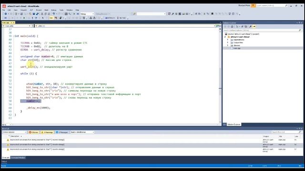Click the Copy toolbar icon
Screen dimensions: 305x171
(x=46, y=14)
